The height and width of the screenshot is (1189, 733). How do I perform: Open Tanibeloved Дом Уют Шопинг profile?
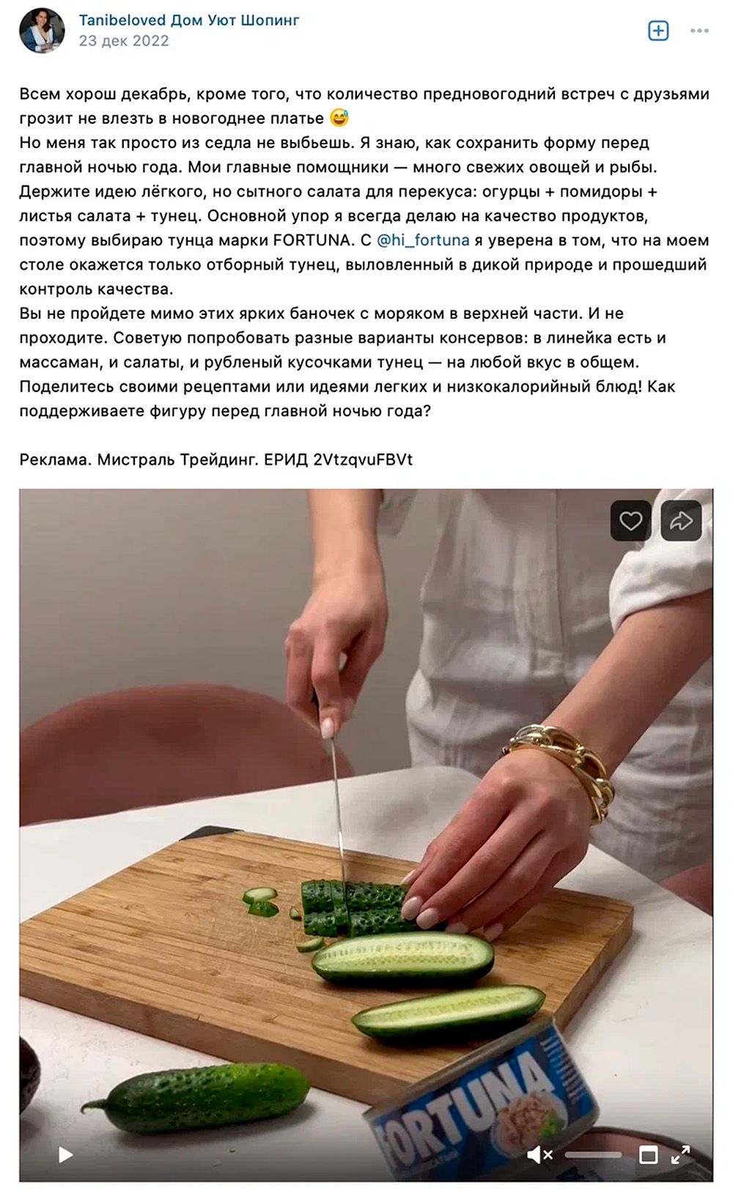click(189, 20)
